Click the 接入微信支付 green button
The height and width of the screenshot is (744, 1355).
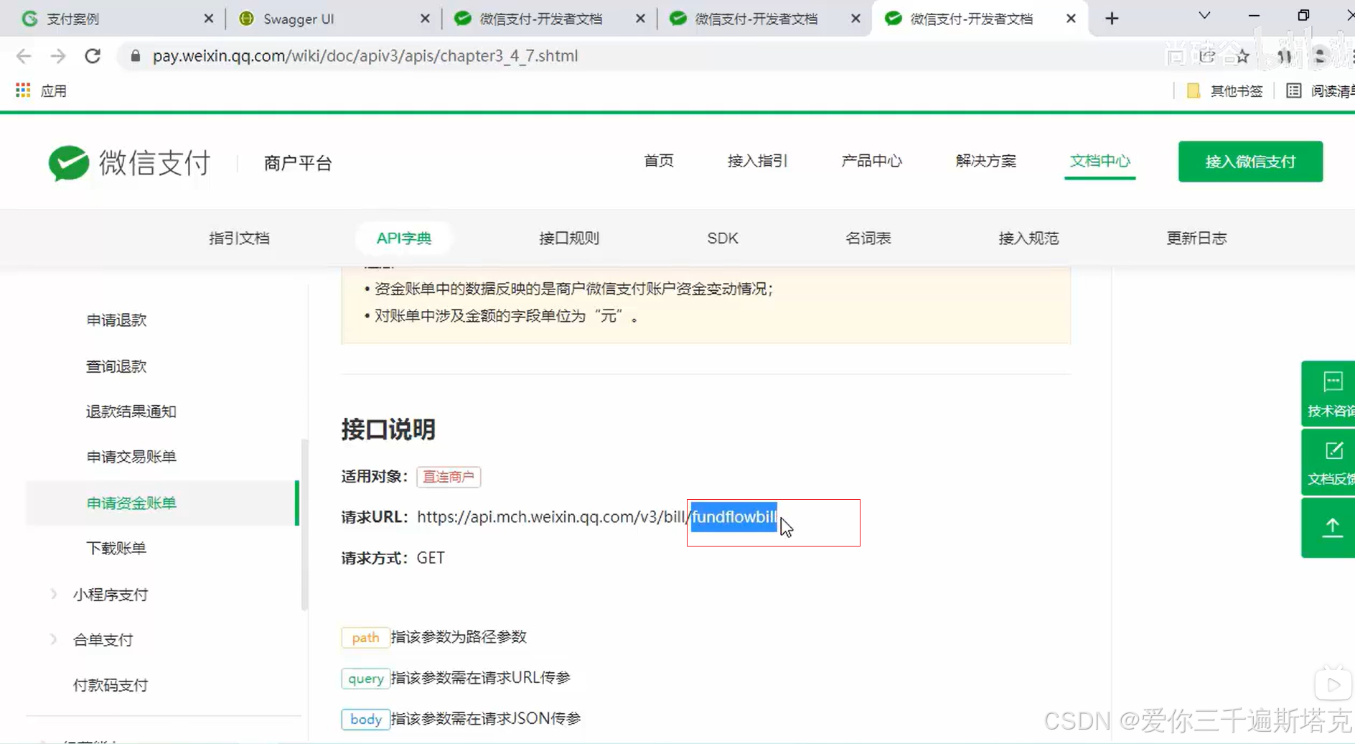1250,162
